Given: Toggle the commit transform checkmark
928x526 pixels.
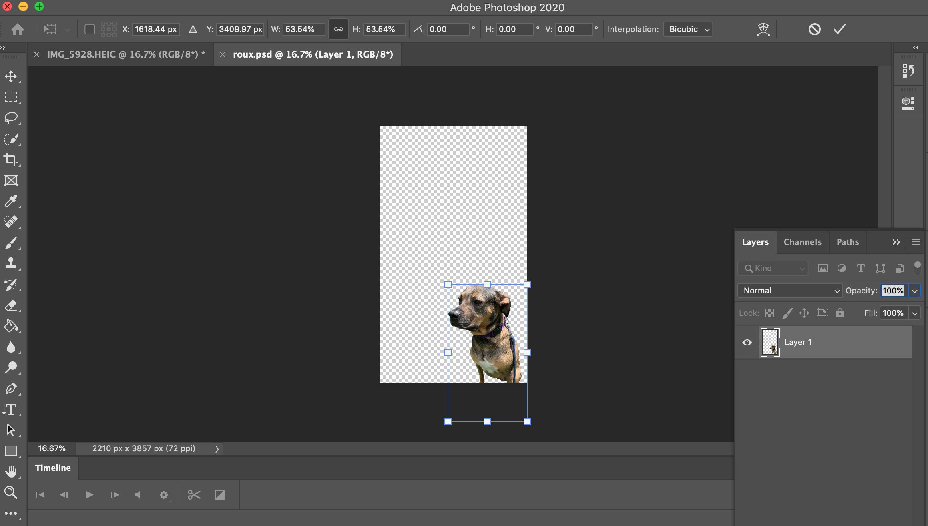Looking at the screenshot, I should coord(840,29).
